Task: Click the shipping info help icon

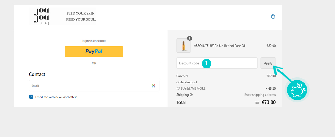Action: [x=191, y=95]
